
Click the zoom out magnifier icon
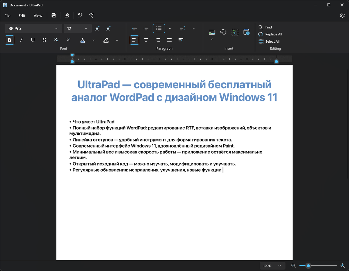coord(293,266)
